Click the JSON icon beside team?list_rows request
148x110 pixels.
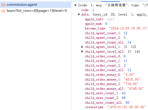click(x=3, y=11)
